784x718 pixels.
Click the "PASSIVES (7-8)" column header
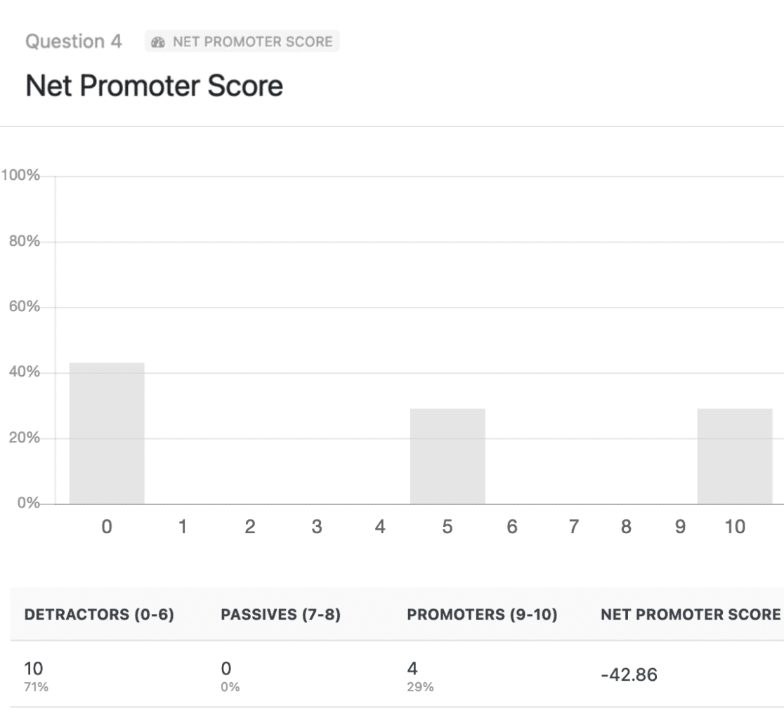click(281, 615)
